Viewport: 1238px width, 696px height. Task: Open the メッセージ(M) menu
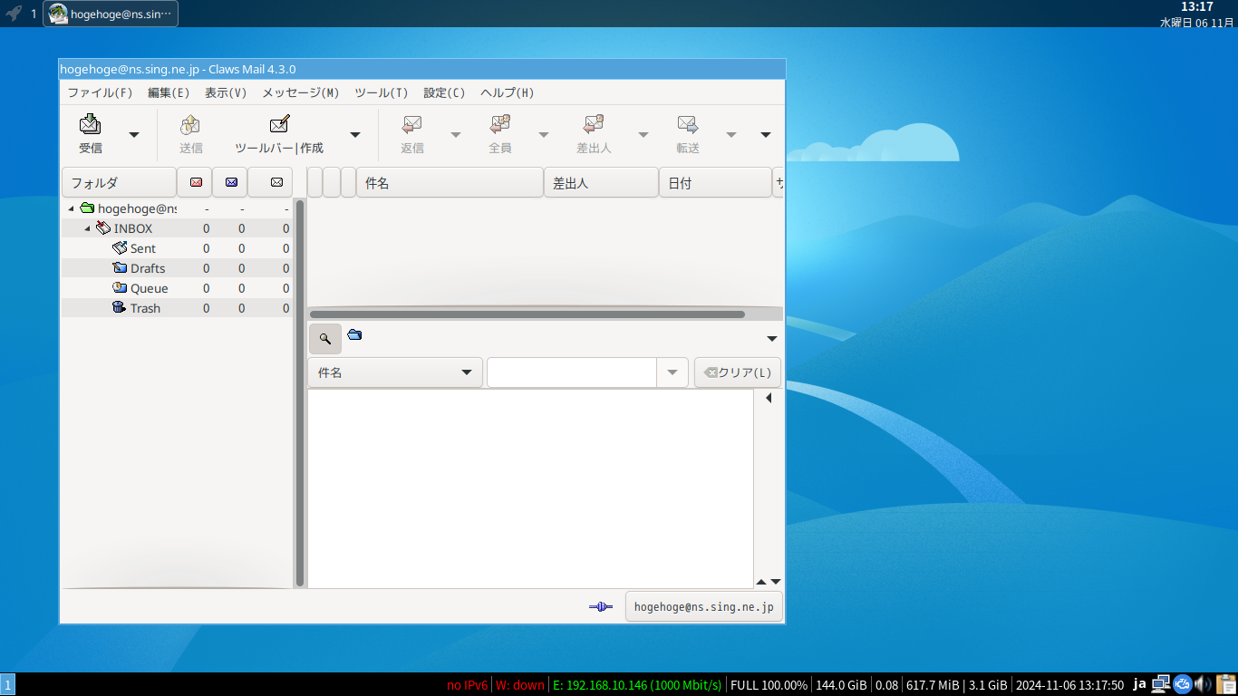(x=301, y=92)
